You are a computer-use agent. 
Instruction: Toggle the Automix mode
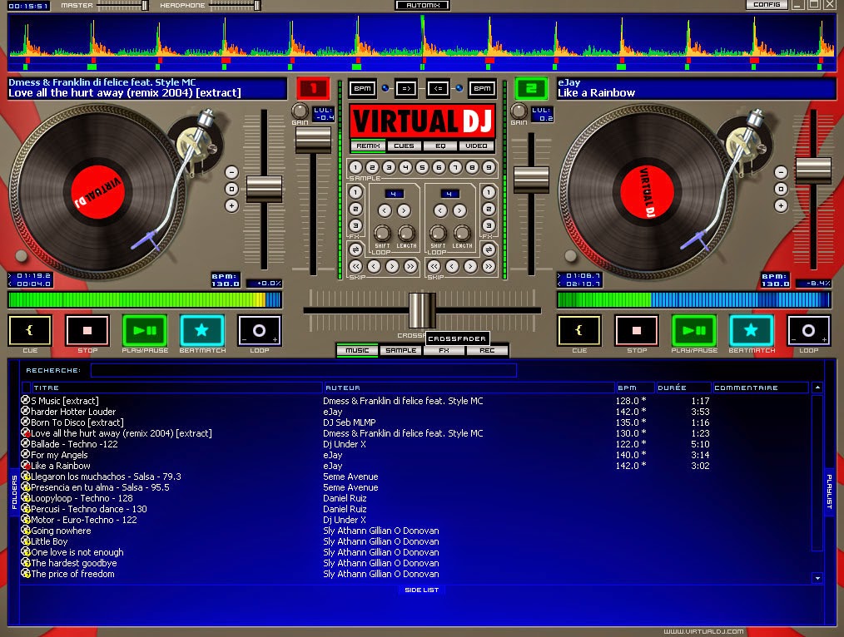tap(421, 4)
